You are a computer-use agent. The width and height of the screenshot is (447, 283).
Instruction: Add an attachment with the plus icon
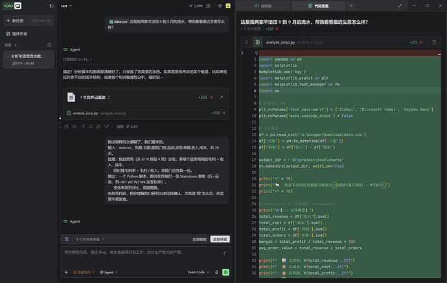point(66,272)
